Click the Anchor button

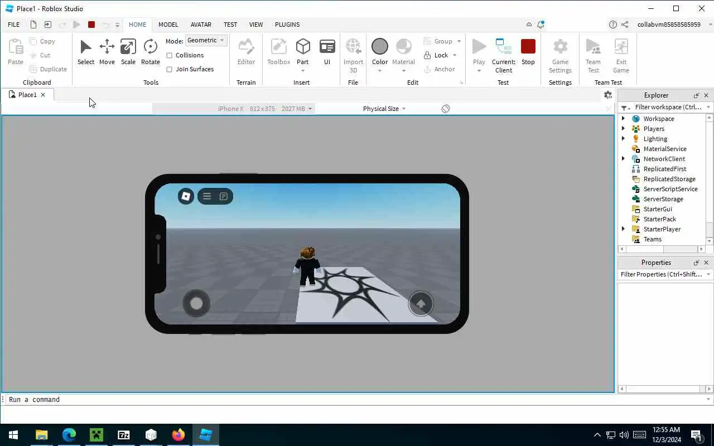(x=439, y=69)
